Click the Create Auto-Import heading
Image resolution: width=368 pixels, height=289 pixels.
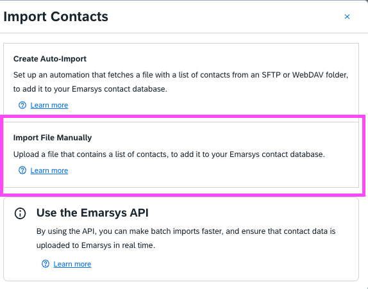pos(50,59)
